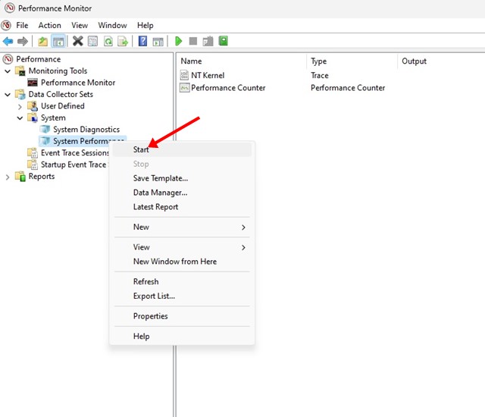Viewport: 485px width, 417px height.
Task: Click the Name column header
Action: point(192,61)
